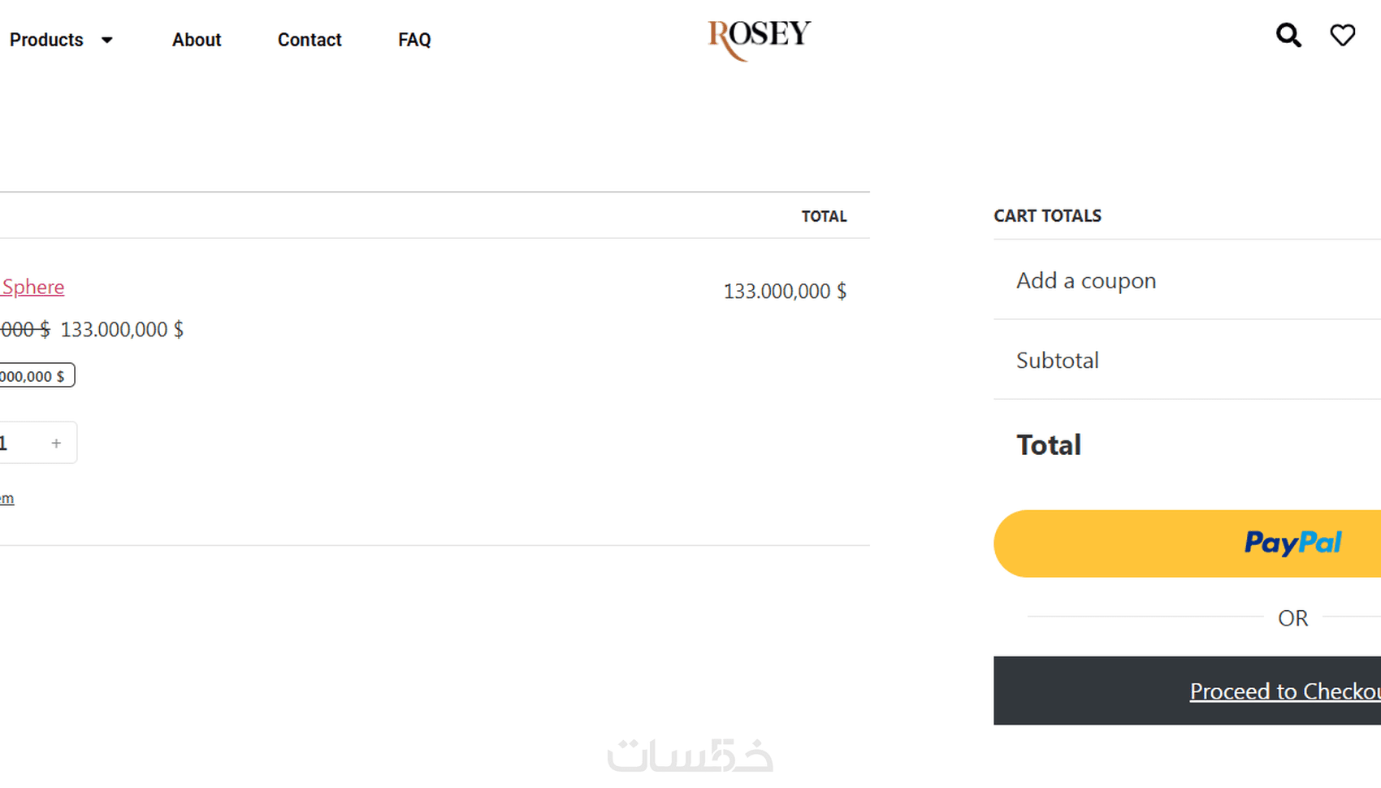Open the Contact page

tap(310, 40)
